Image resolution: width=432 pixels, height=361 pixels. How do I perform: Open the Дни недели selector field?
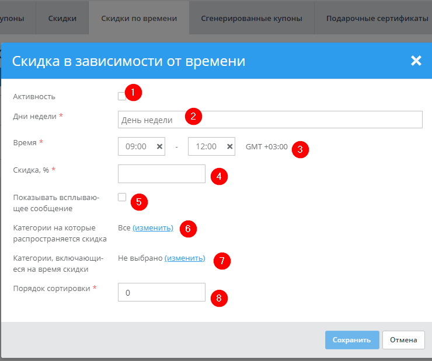[x=270, y=120]
